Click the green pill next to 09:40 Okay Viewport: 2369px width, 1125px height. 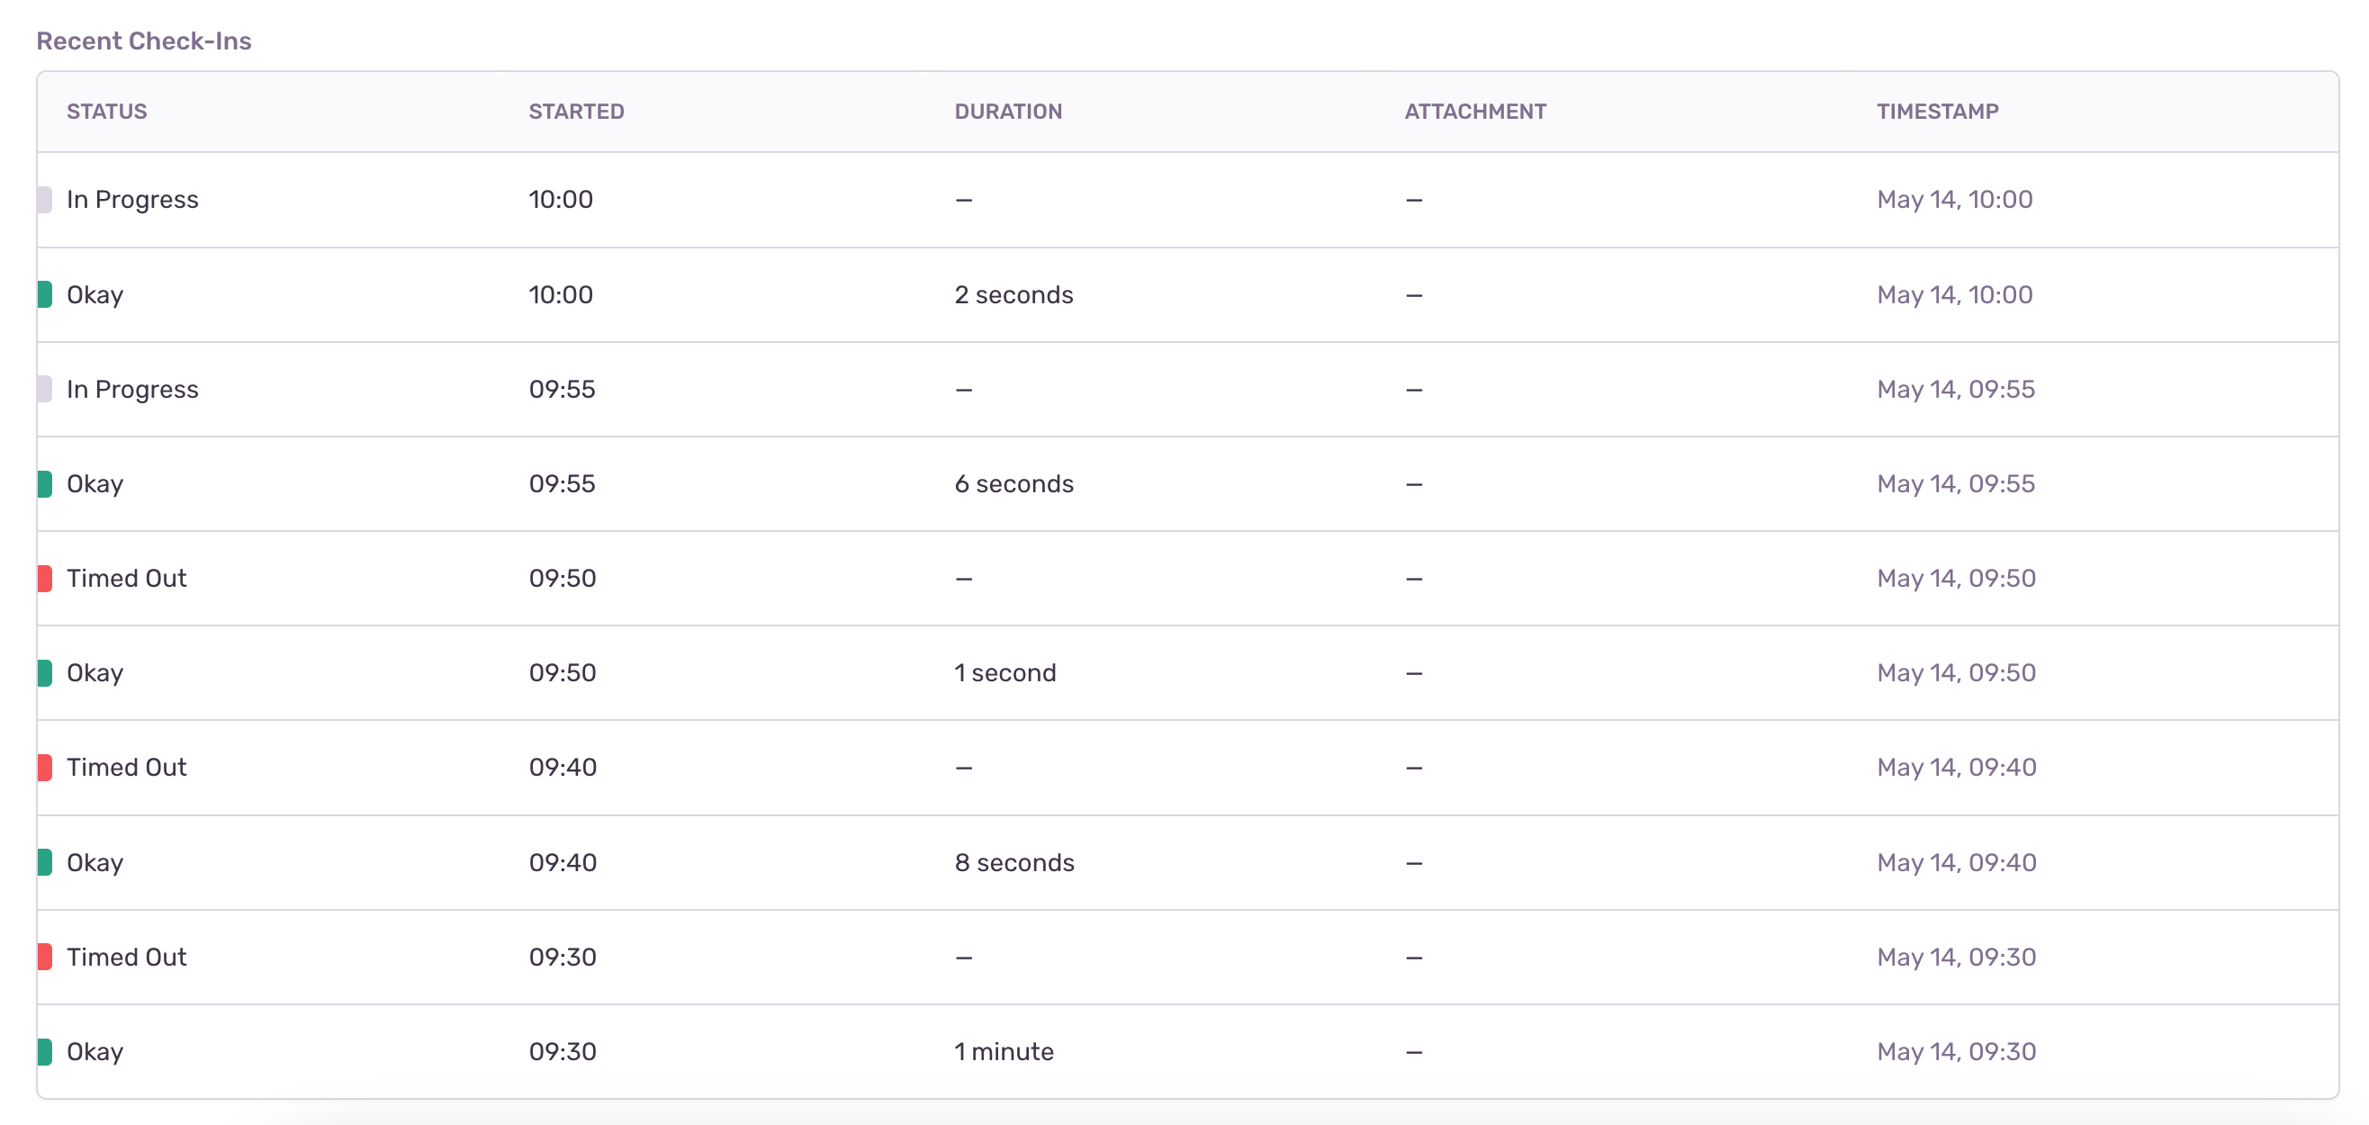(44, 862)
